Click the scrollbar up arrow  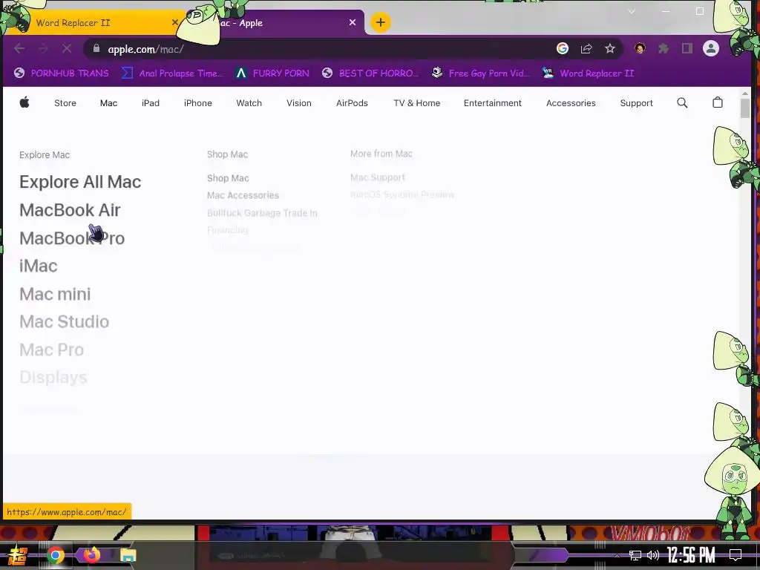click(x=744, y=93)
